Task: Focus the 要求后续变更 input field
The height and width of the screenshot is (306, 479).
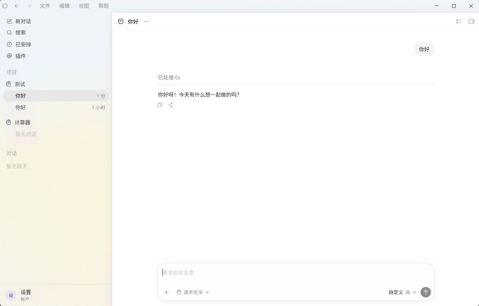Action: [296, 273]
